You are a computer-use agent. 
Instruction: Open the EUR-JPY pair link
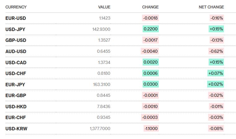(x=16, y=84)
